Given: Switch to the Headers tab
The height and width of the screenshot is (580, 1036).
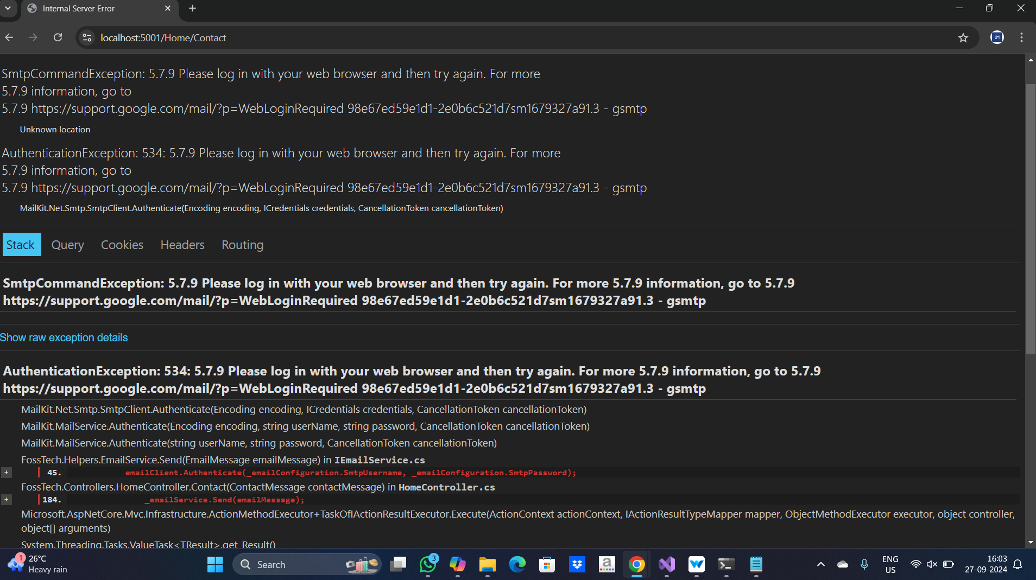Looking at the screenshot, I should point(182,245).
